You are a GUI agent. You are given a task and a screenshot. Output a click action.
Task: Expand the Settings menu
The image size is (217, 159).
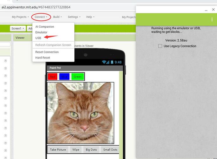[74, 17]
